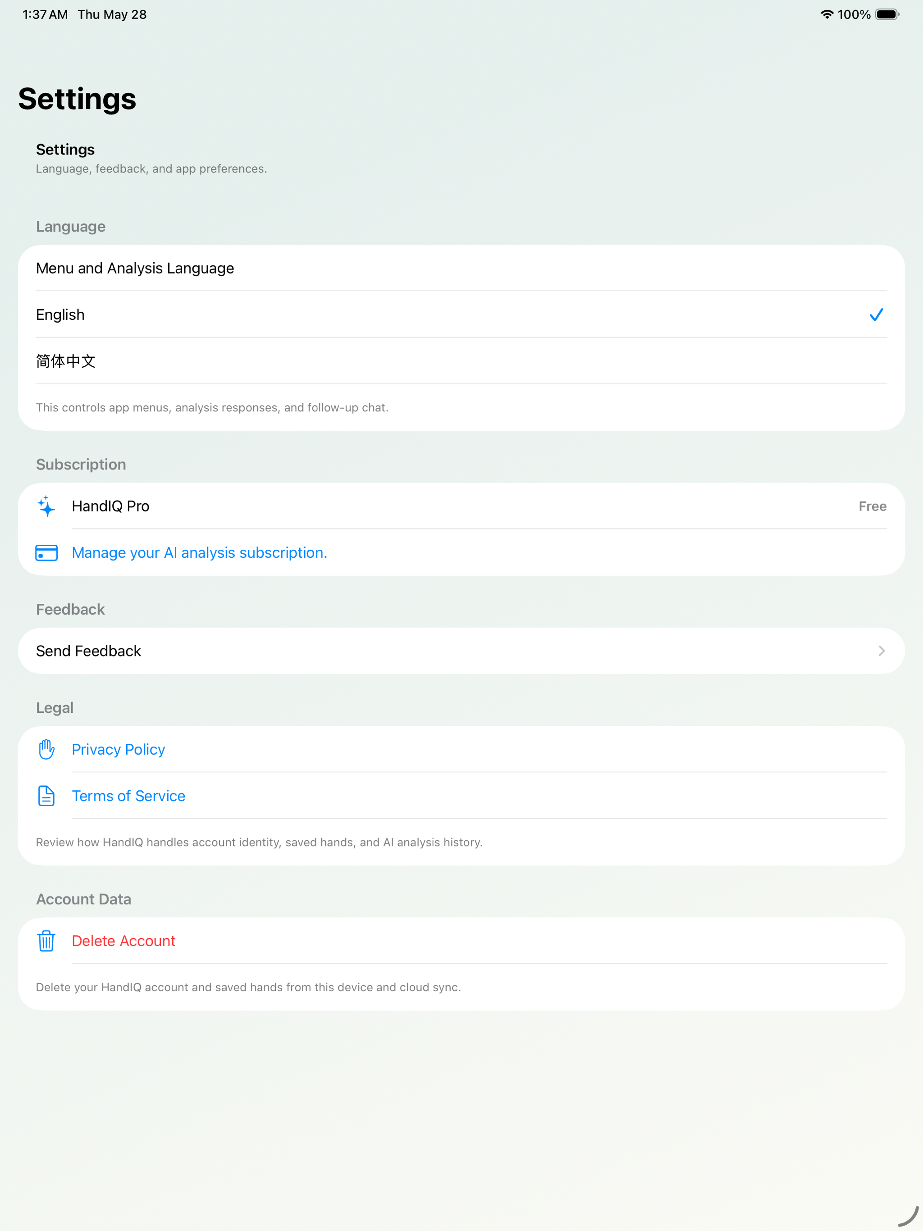Image resolution: width=923 pixels, height=1231 pixels.
Task: Click 'Language, feedback, and app preferences.' subtitle
Action: 151,169
